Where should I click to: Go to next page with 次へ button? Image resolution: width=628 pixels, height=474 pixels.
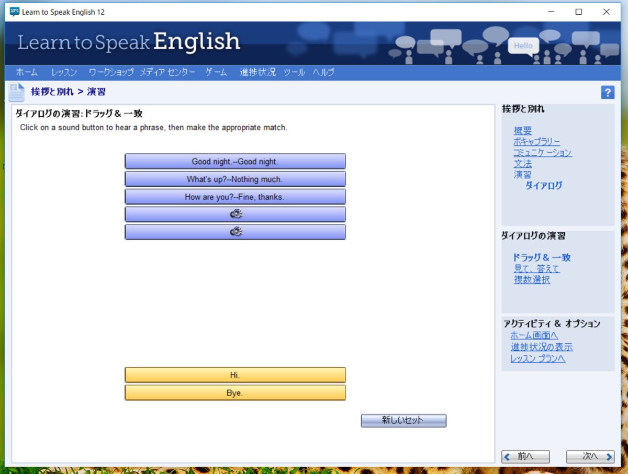(x=590, y=456)
